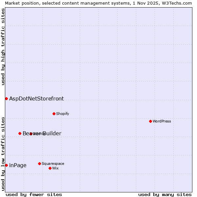The height and width of the screenshot is (197, 197).
Task: Select the Squarespace text label
Action: click(53, 164)
